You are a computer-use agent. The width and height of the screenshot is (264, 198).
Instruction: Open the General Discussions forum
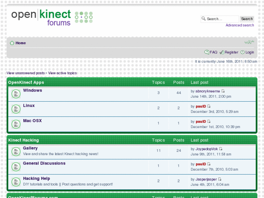coord(44,163)
